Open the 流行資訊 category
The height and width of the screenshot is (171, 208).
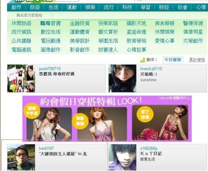[21, 32]
